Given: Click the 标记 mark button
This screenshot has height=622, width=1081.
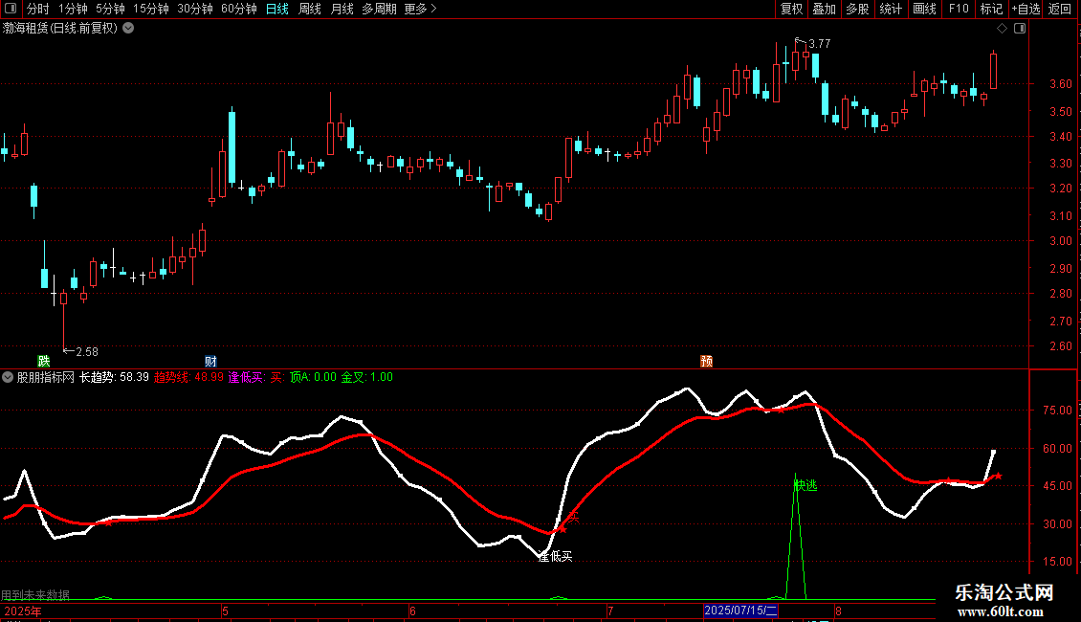Looking at the screenshot, I should click(991, 9).
